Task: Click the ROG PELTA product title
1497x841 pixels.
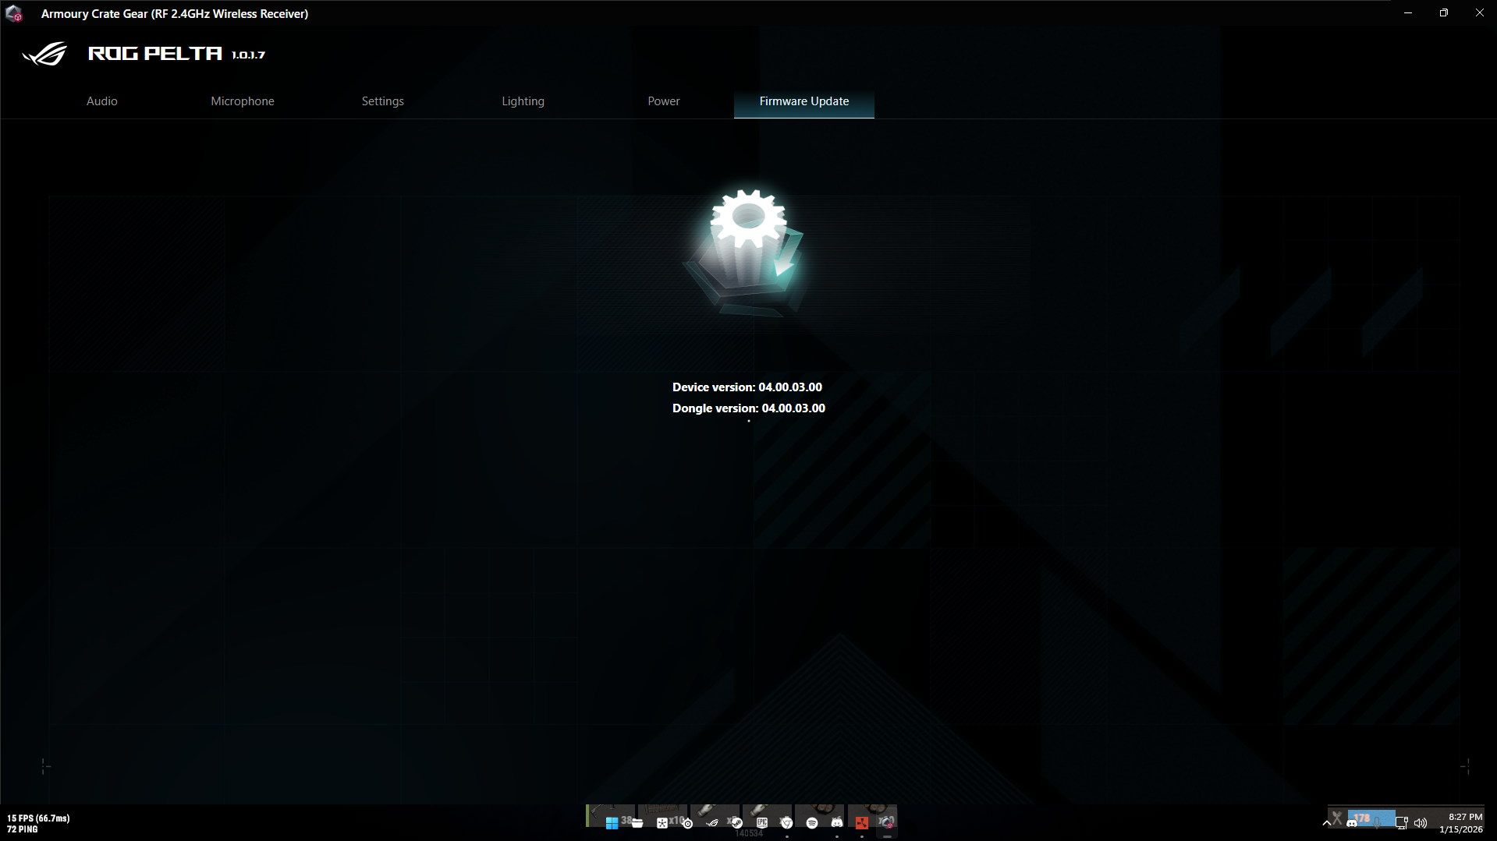Action: tap(155, 54)
